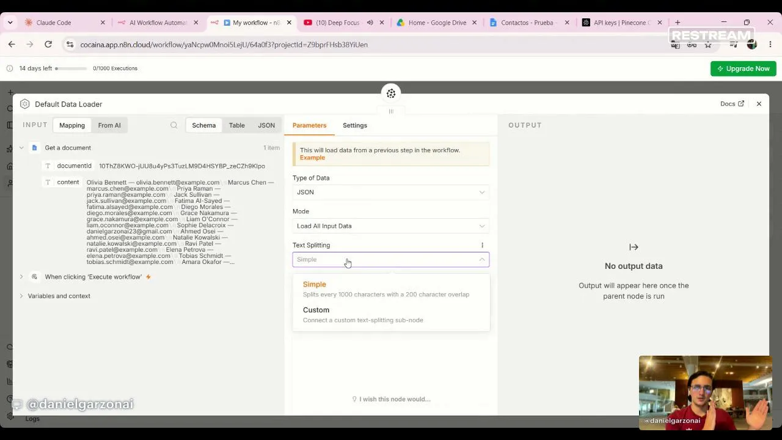Switch input view to Schema
782x440 pixels.
tap(204, 125)
